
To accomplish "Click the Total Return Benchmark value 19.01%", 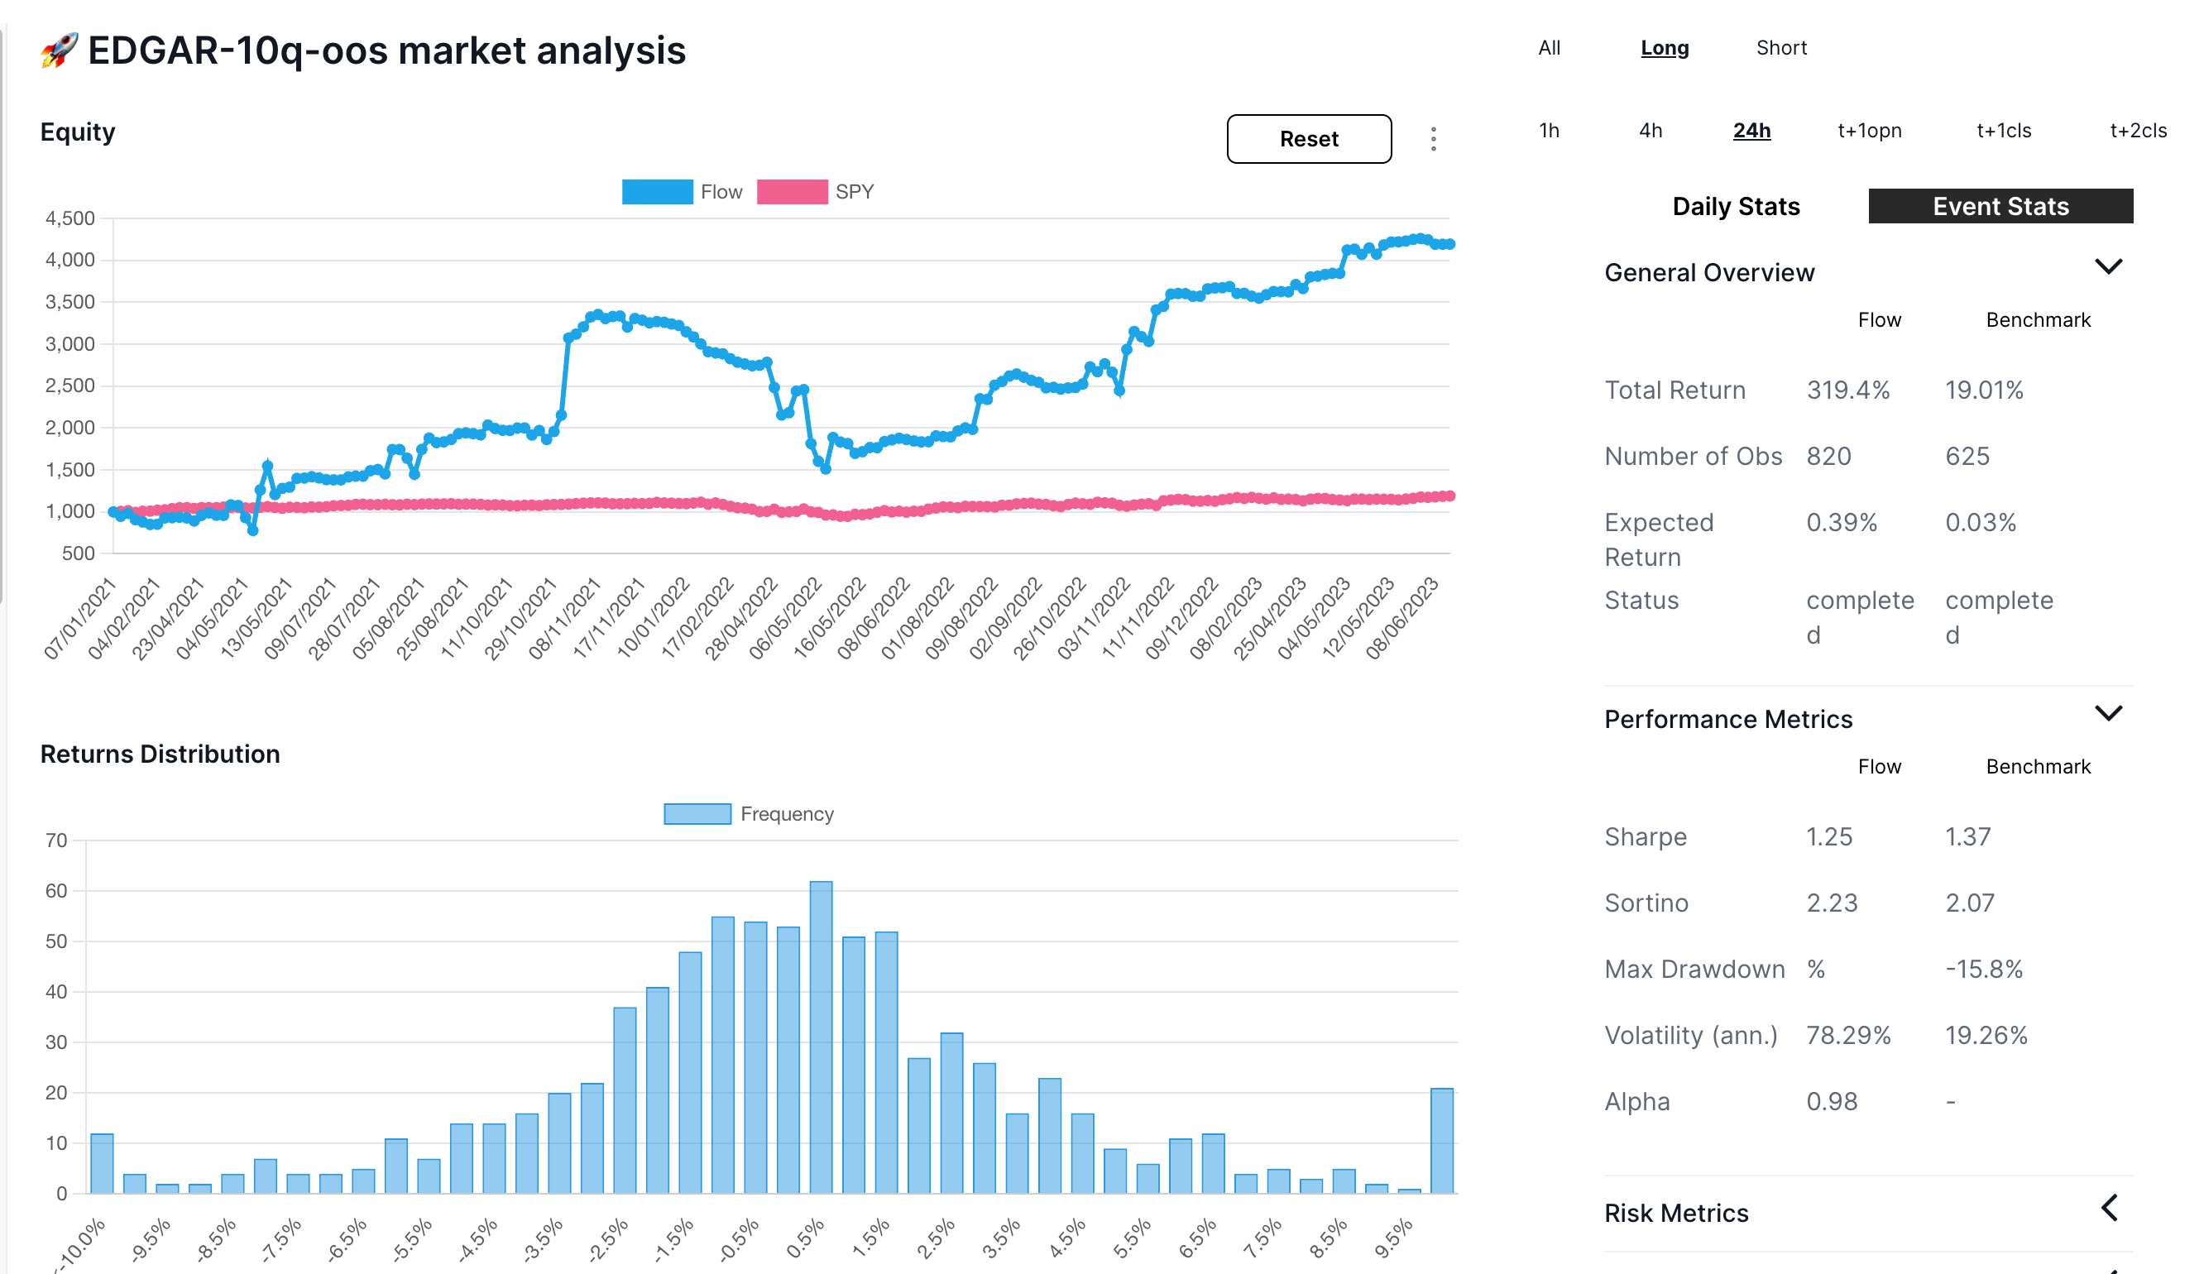I will pos(1983,390).
